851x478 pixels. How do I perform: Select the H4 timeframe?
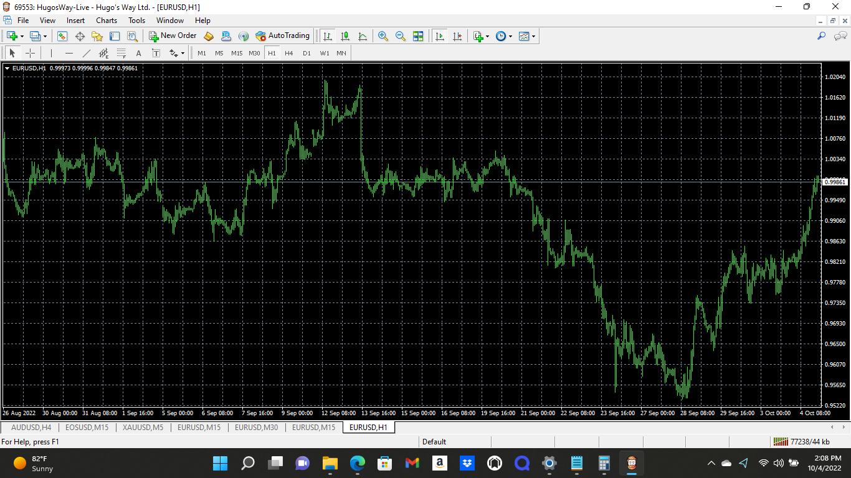tap(289, 53)
